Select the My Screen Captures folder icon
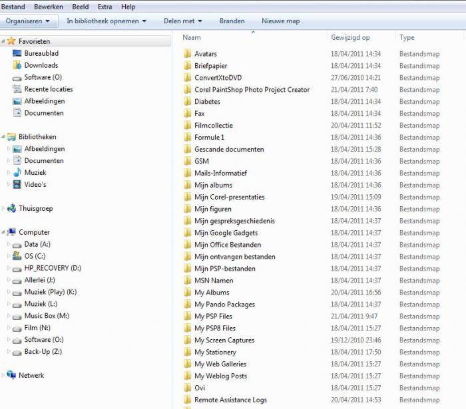Image resolution: width=466 pixels, height=409 pixels. click(187, 340)
